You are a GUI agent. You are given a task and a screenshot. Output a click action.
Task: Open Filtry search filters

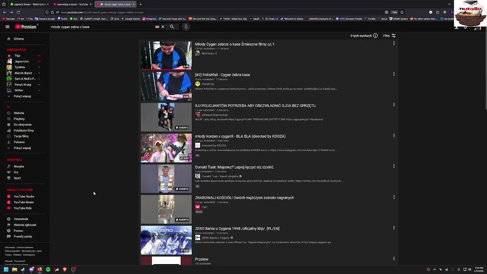pyautogui.click(x=389, y=36)
